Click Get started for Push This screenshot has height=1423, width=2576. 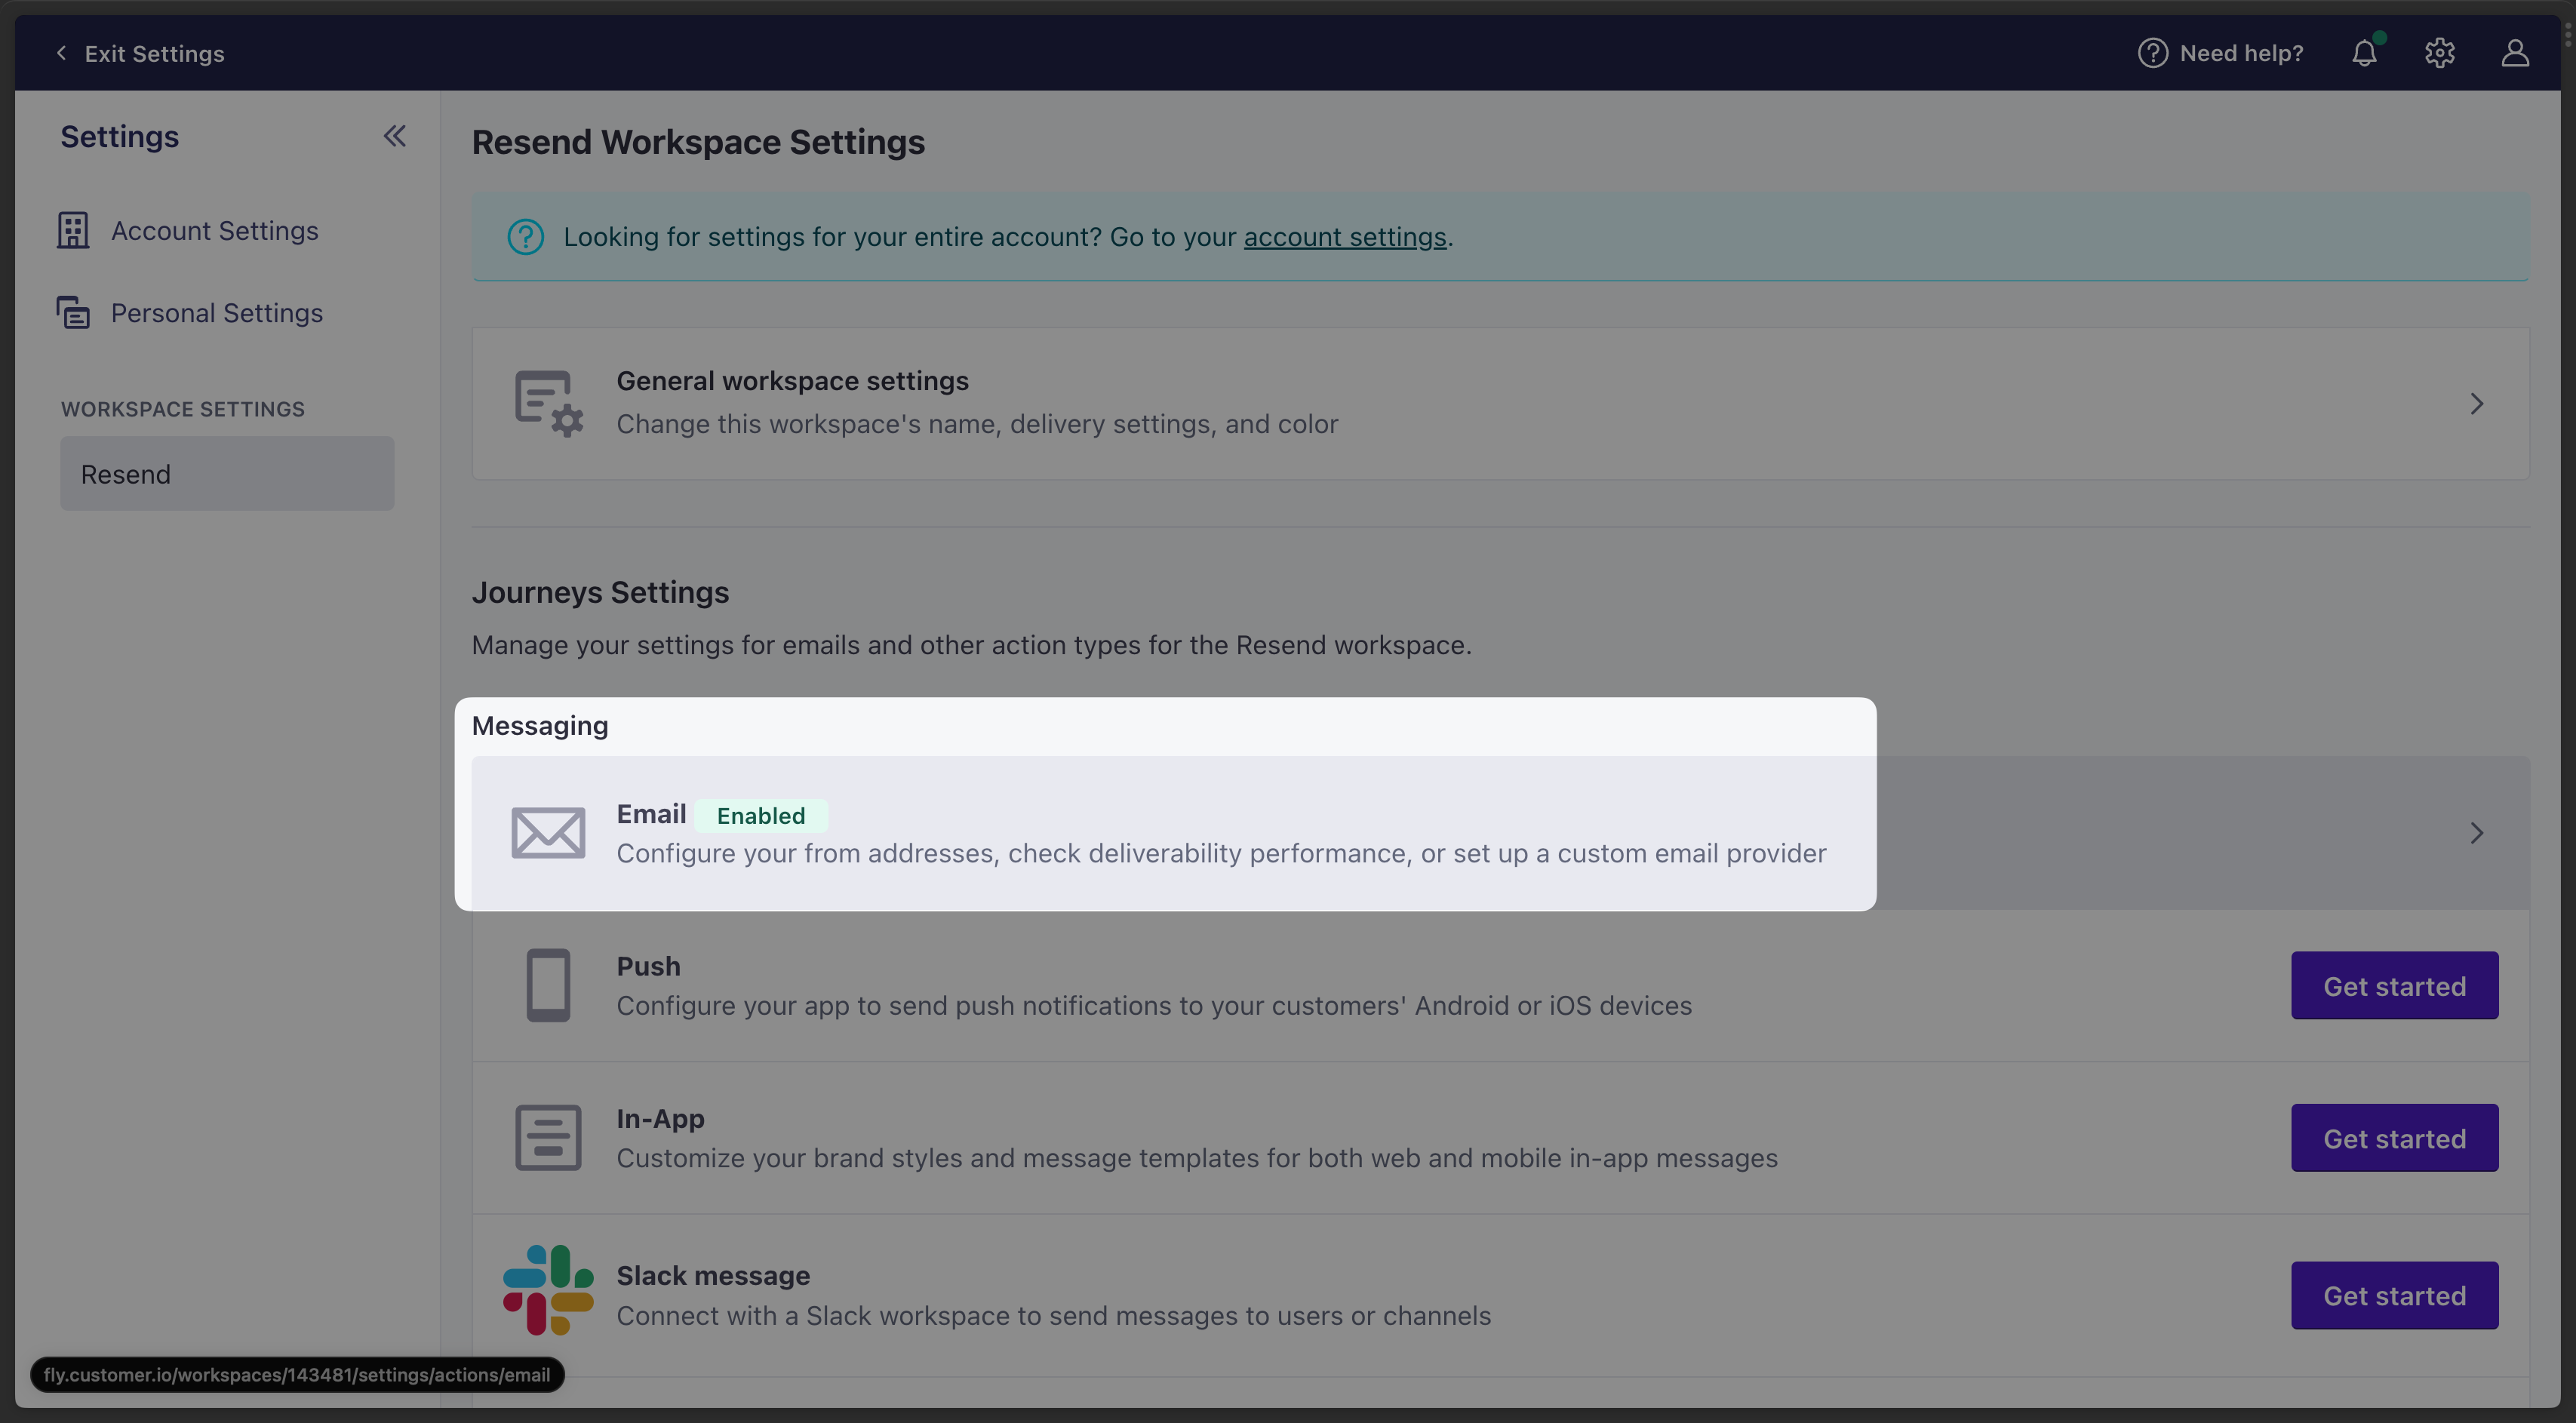tap(2394, 986)
